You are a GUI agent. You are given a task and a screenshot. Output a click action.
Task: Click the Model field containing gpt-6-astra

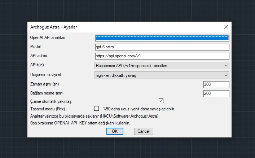(162, 47)
